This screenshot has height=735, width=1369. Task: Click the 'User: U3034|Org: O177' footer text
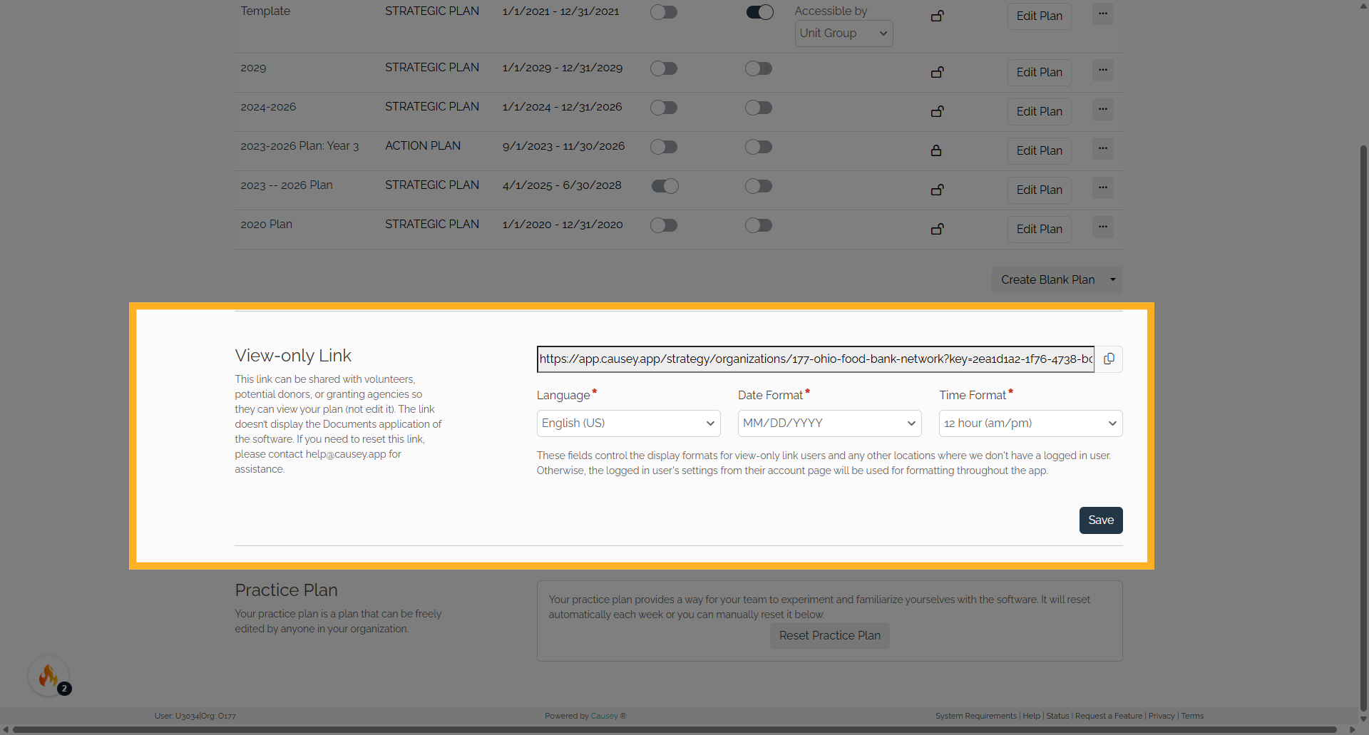195,716
